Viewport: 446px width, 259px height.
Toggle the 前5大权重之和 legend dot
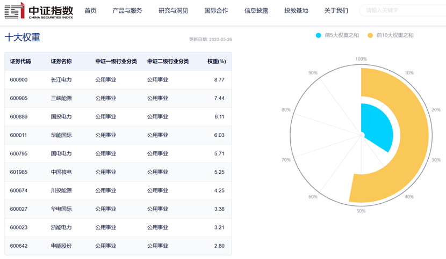(318, 35)
